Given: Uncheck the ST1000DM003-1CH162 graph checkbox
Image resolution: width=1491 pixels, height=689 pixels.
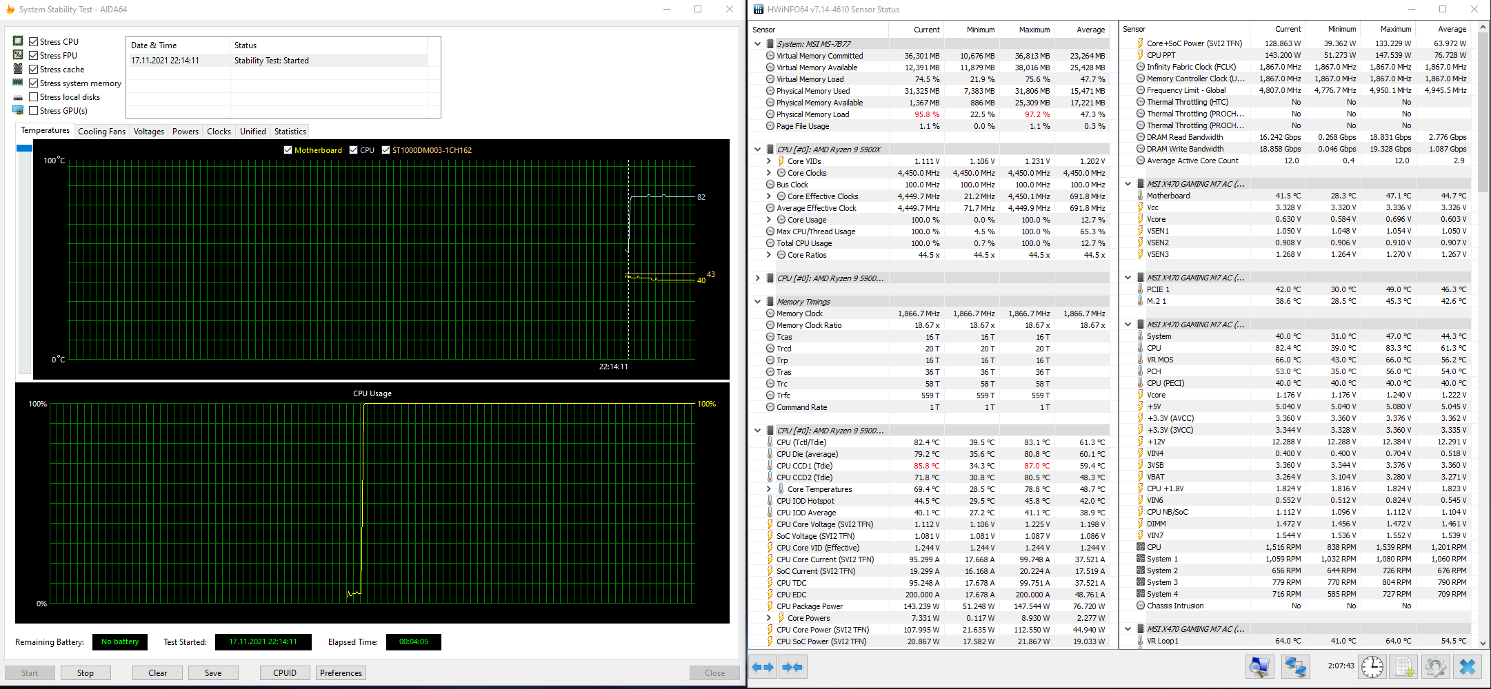Looking at the screenshot, I should point(386,150).
